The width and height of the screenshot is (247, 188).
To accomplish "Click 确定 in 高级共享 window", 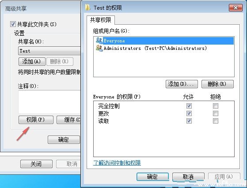I will (64, 139).
